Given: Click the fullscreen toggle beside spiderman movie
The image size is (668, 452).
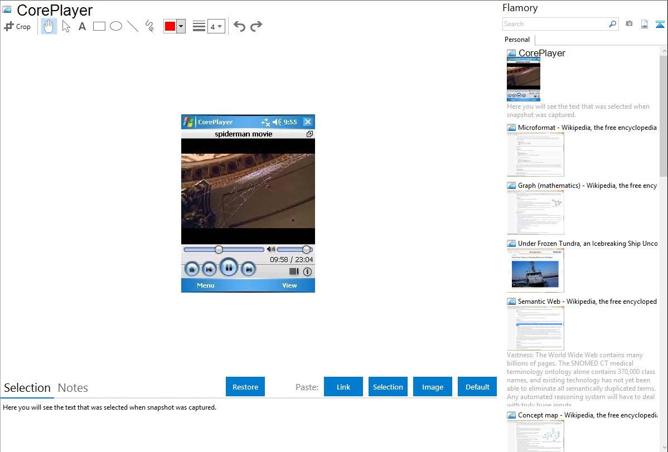Looking at the screenshot, I should click(309, 134).
